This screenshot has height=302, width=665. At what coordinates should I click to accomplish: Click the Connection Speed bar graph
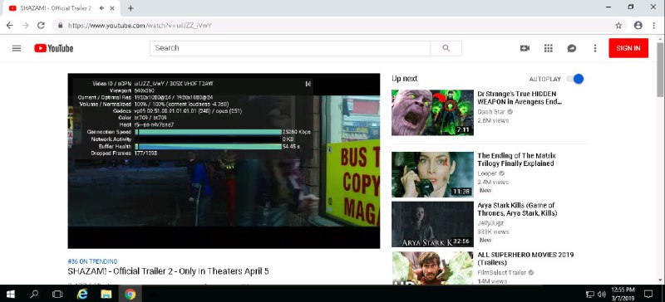coord(209,132)
